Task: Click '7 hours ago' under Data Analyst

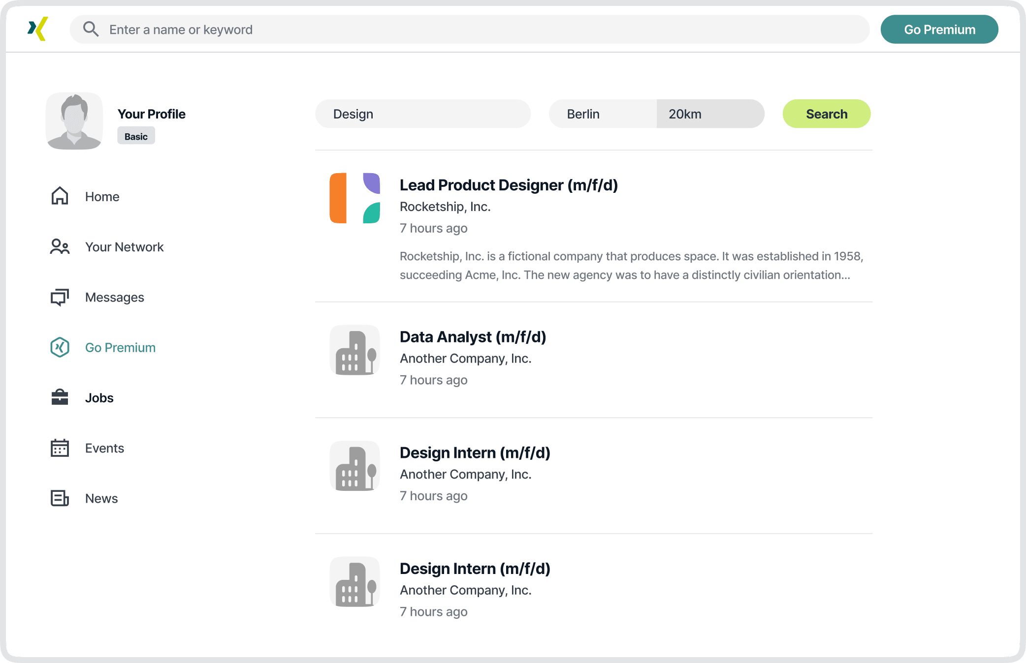Action: pyautogui.click(x=434, y=380)
